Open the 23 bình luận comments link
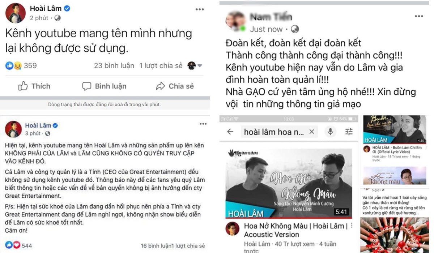 pos(114,66)
